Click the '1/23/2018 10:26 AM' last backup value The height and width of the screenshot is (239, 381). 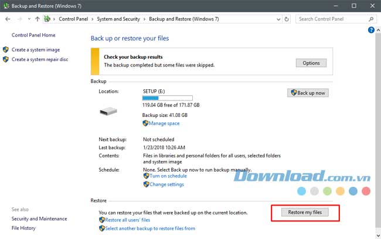click(x=164, y=147)
